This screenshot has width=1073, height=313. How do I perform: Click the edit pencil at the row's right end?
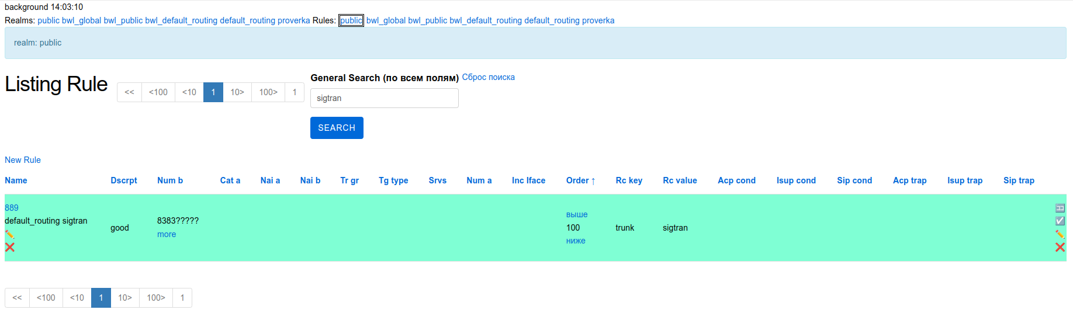click(x=1060, y=234)
